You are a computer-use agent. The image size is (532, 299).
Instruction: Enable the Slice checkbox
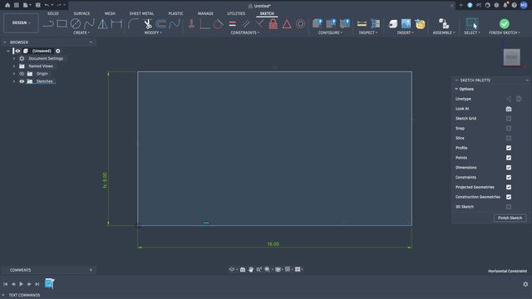[509, 139]
